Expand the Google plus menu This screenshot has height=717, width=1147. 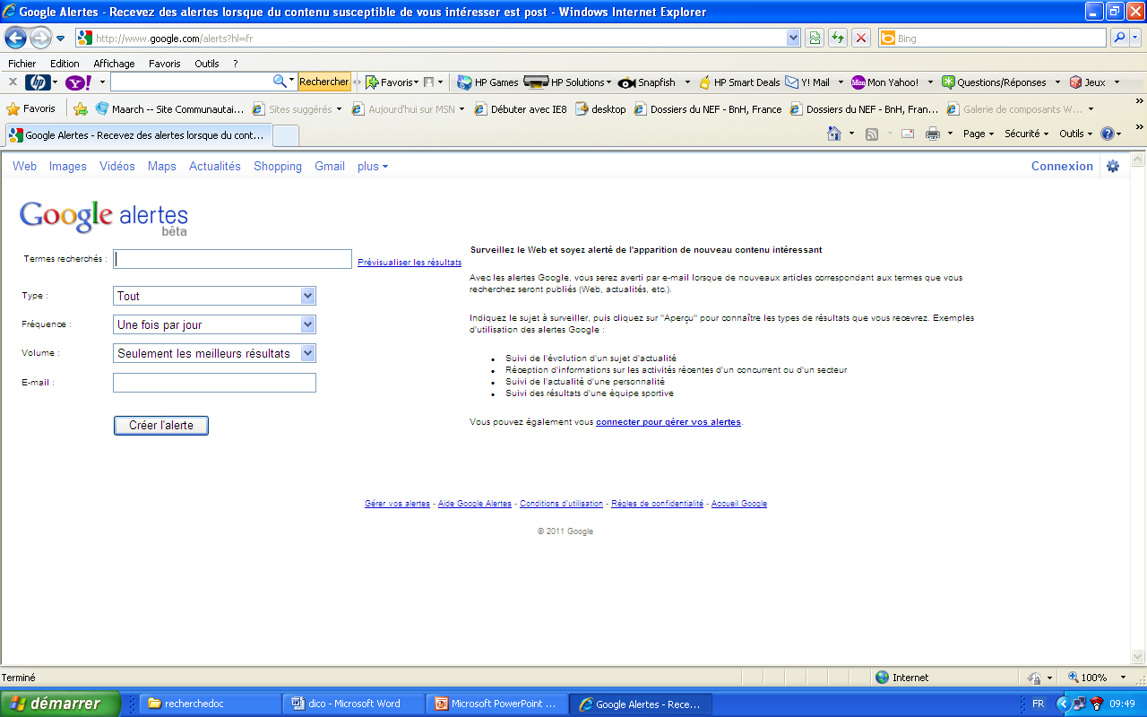click(x=373, y=166)
